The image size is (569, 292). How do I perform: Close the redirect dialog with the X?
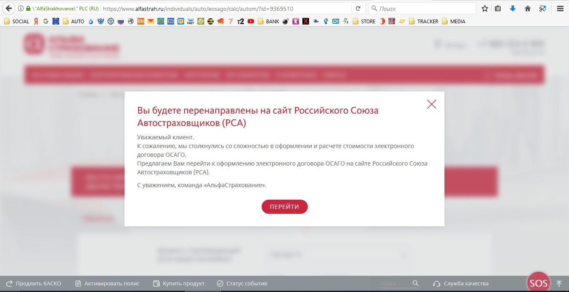click(432, 104)
